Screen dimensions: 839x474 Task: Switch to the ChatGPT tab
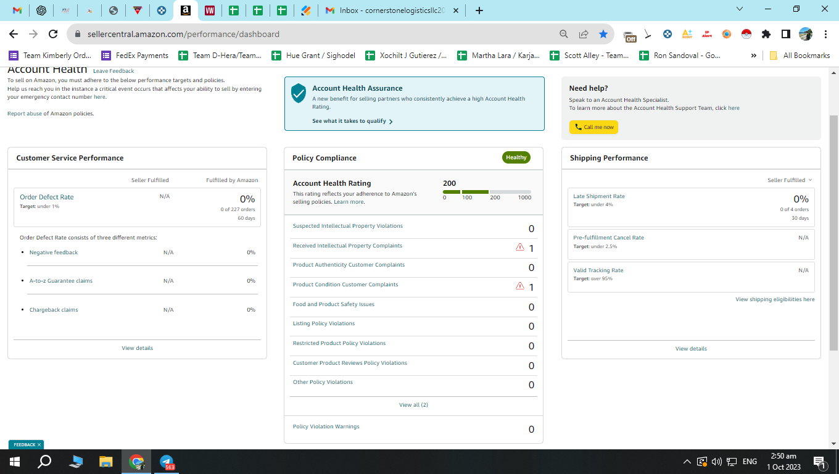pyautogui.click(x=41, y=10)
